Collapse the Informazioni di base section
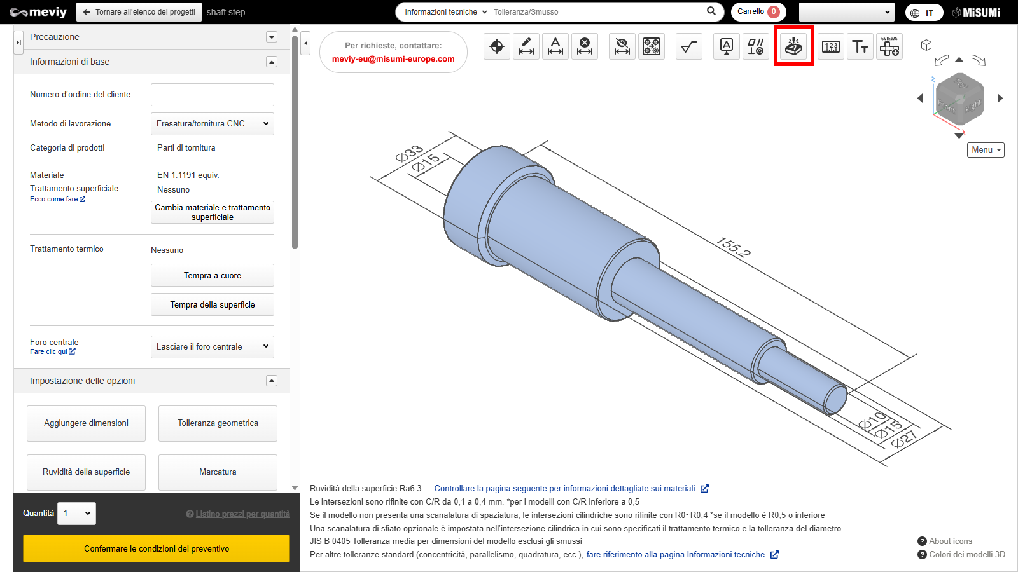Image resolution: width=1018 pixels, height=572 pixels. tap(272, 62)
